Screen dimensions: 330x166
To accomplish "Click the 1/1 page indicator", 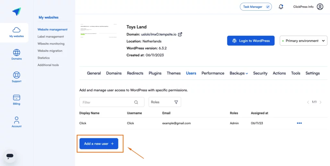I will click(314, 102).
